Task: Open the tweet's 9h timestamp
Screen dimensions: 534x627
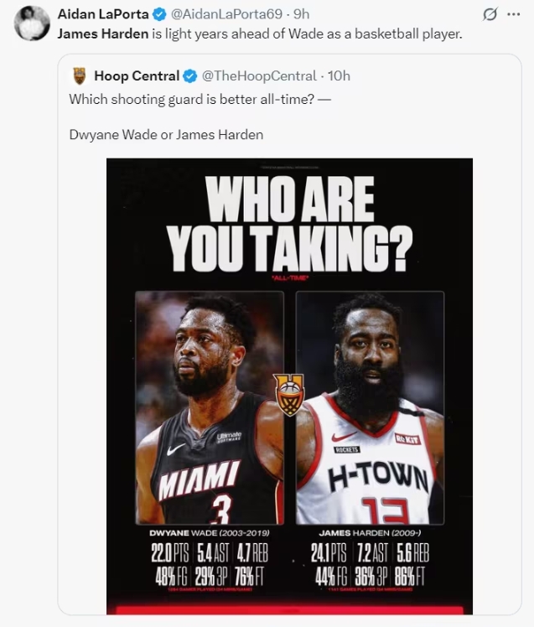Action: tap(301, 14)
